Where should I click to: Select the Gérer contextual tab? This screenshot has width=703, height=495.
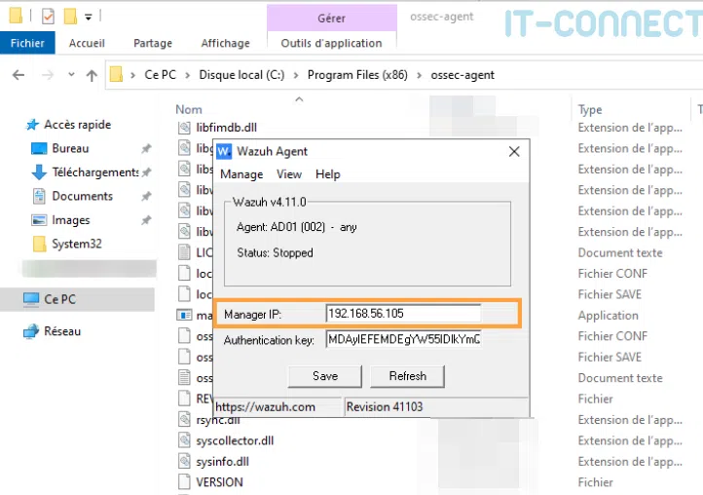(x=331, y=18)
